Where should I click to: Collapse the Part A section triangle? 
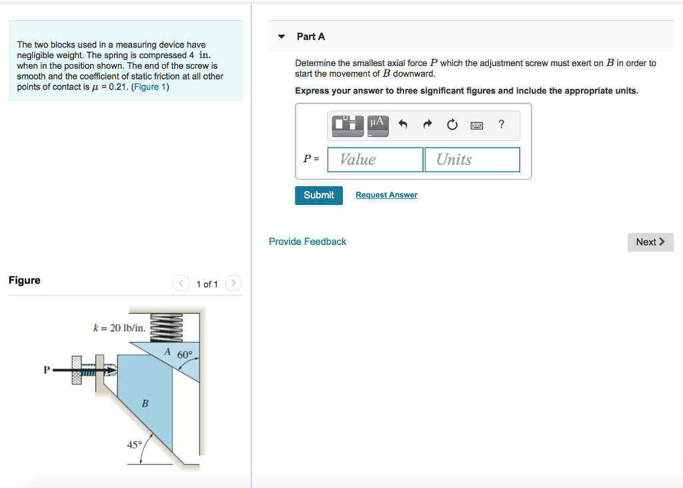[281, 36]
